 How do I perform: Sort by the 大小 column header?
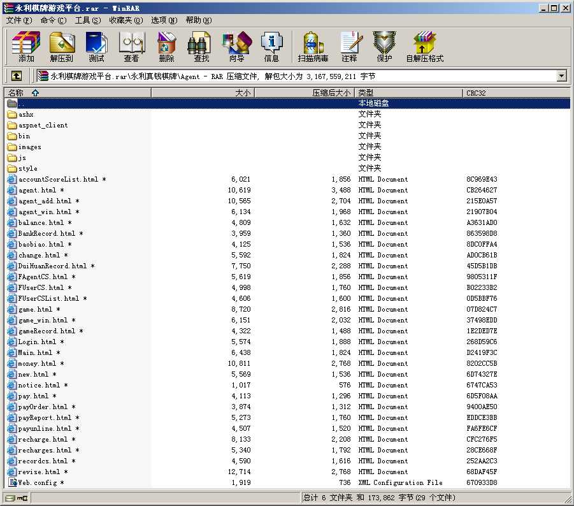[203, 93]
